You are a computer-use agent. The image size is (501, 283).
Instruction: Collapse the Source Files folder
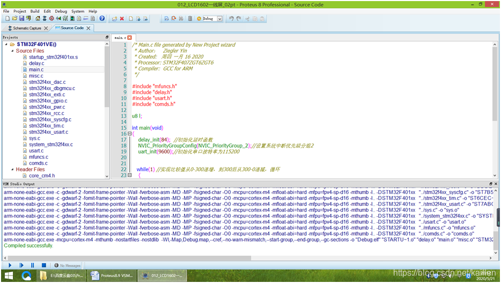(x=12, y=51)
